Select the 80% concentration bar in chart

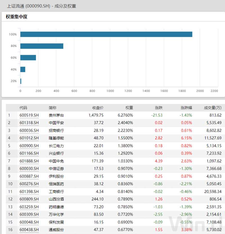coord(42,46)
